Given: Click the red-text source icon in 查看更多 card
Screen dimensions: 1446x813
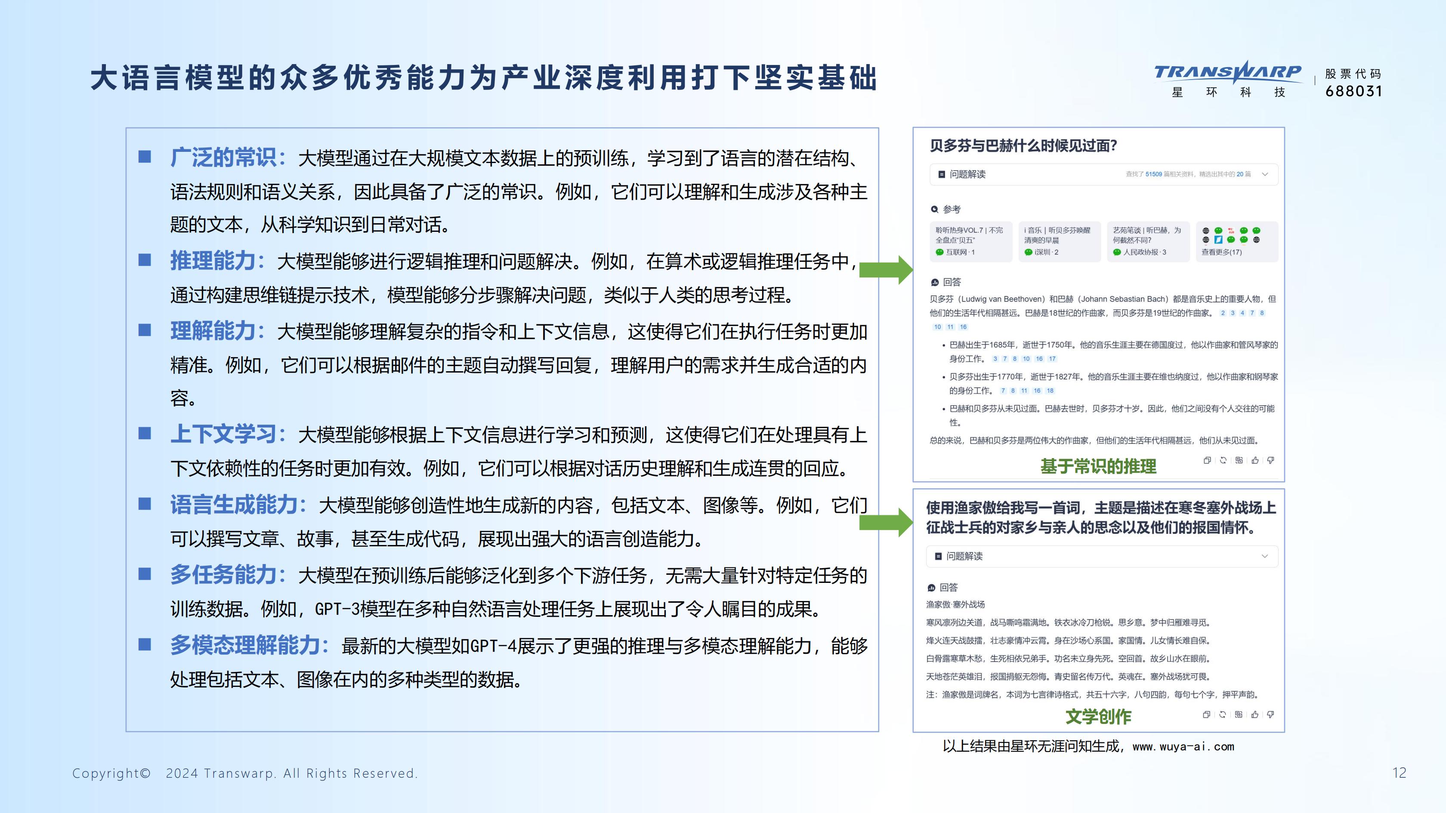Looking at the screenshot, I should [x=1231, y=230].
